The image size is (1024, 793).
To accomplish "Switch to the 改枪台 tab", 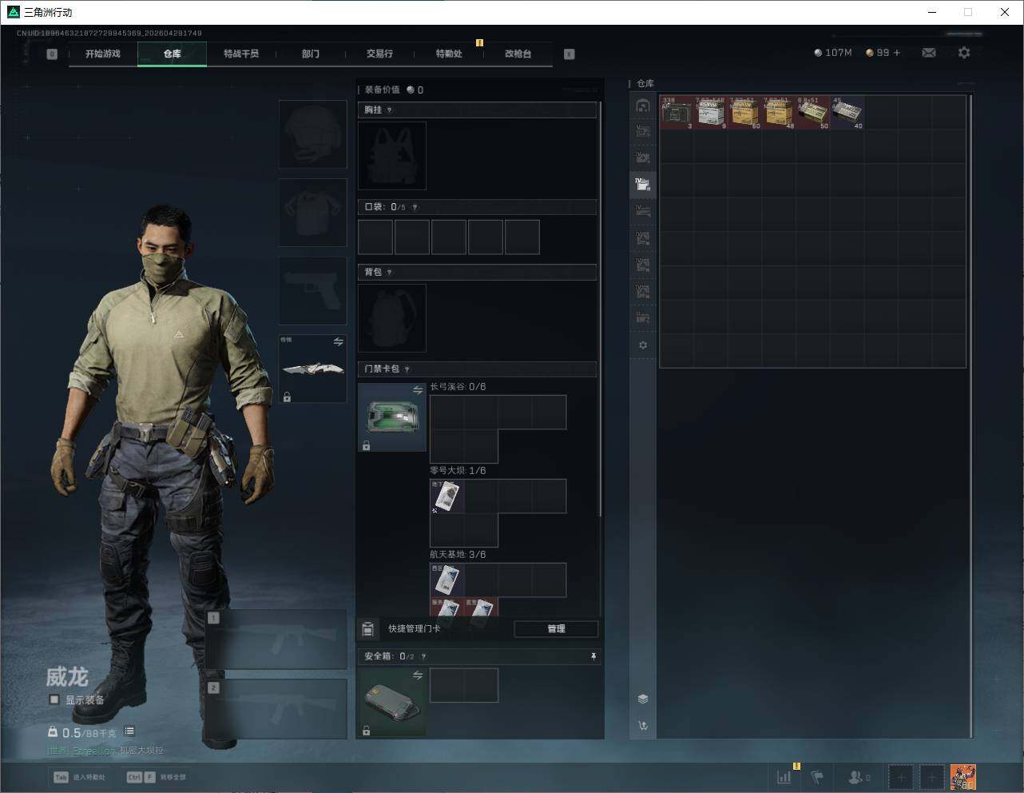I will click(x=518, y=54).
